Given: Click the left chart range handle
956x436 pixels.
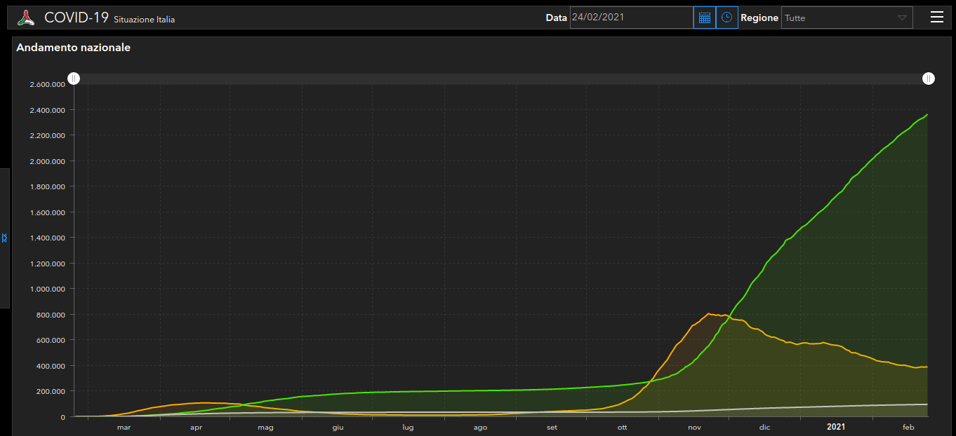Looking at the screenshot, I should (74, 79).
